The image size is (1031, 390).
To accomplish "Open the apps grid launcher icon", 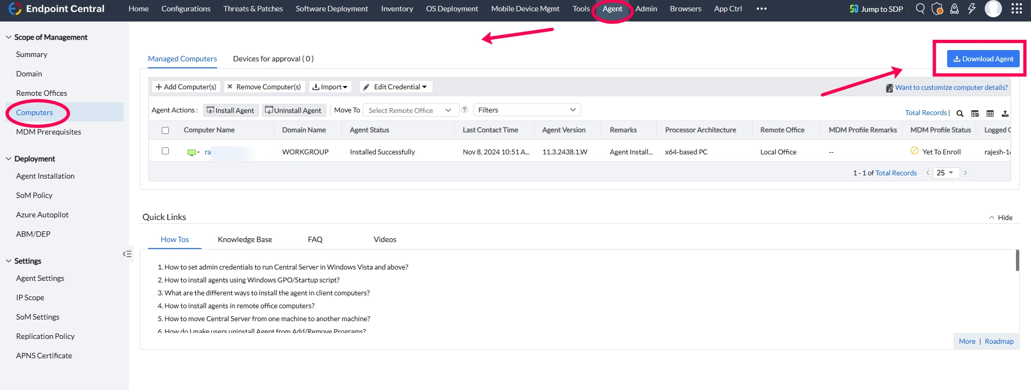I will pyautogui.click(x=1016, y=9).
